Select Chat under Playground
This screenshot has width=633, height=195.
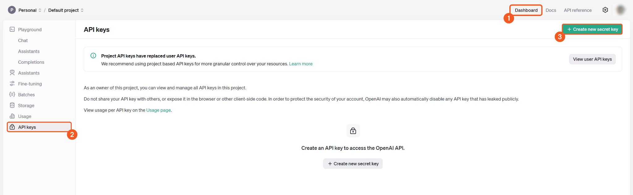[23, 40]
